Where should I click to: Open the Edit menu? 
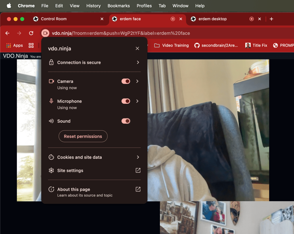pos(59,6)
